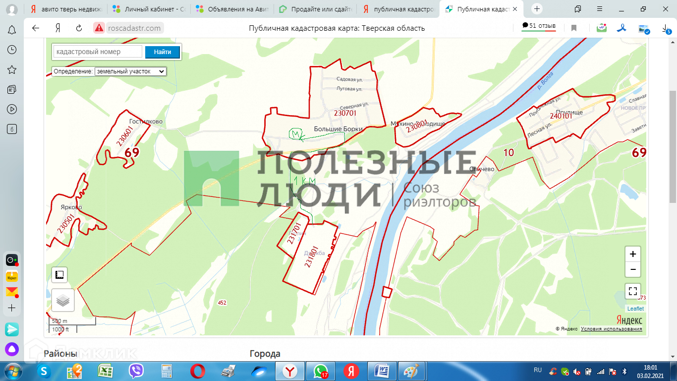Open the blue ribbon extension icon
Screen dimensions: 677x381
tap(621, 28)
